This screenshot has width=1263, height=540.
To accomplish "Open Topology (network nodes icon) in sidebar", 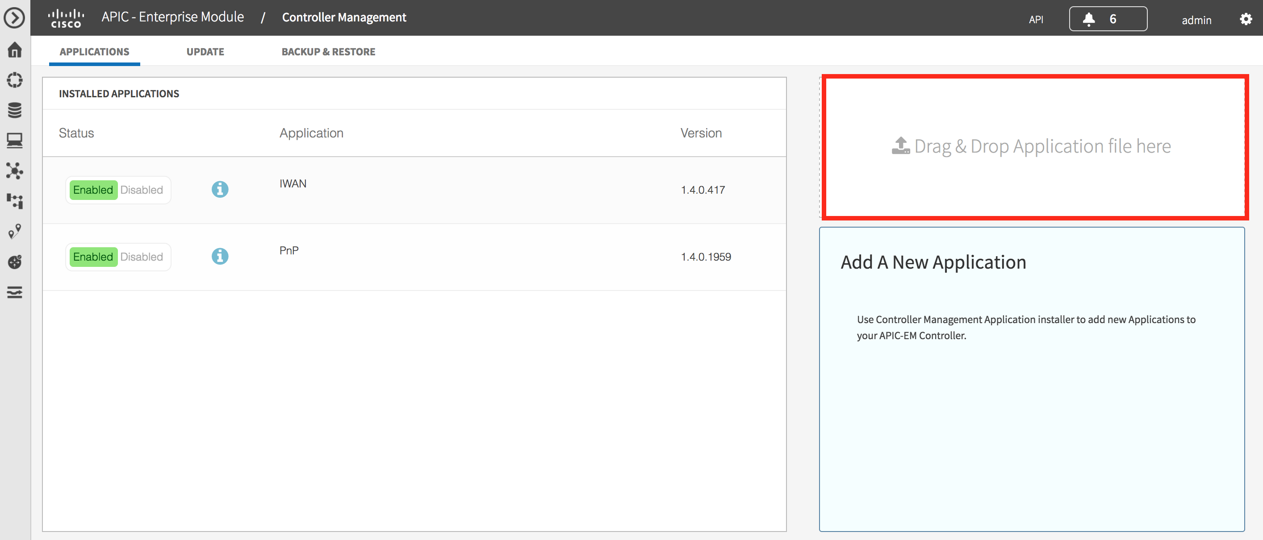I will [15, 171].
